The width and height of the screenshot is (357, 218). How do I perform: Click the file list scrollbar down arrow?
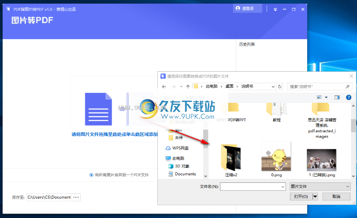[x=353, y=176]
